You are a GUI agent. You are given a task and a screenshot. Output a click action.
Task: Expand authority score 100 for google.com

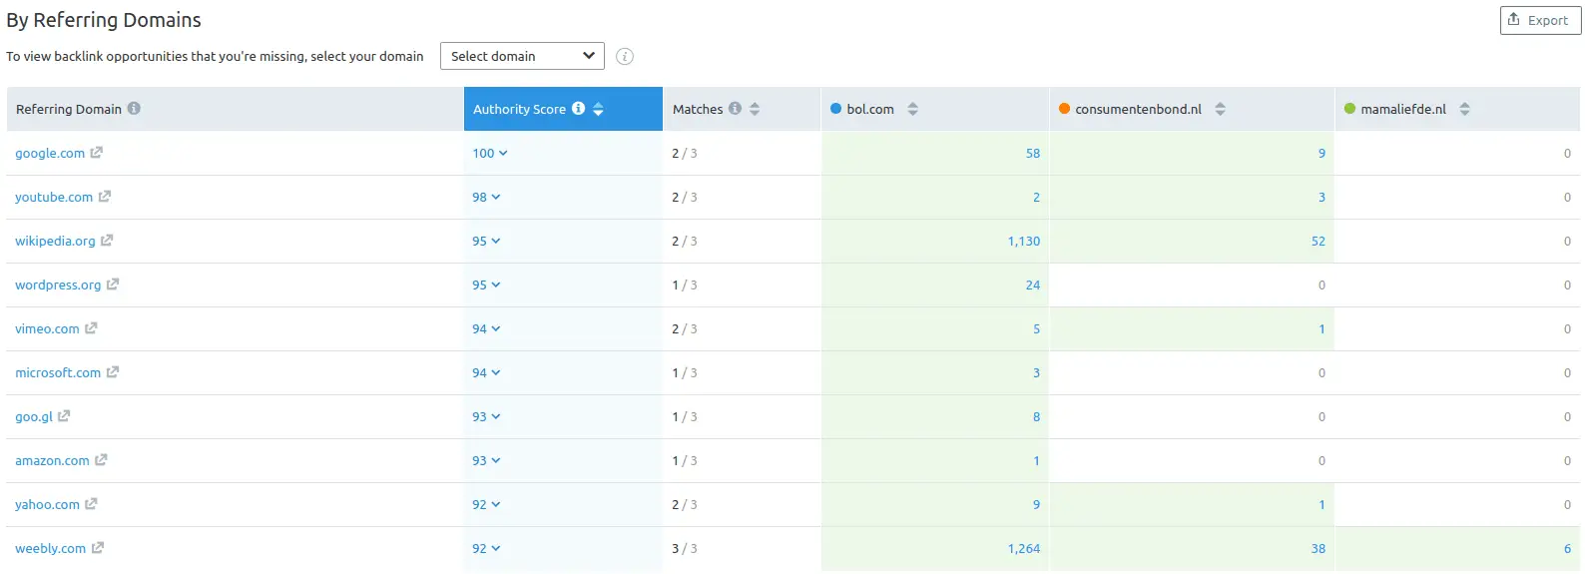click(490, 153)
